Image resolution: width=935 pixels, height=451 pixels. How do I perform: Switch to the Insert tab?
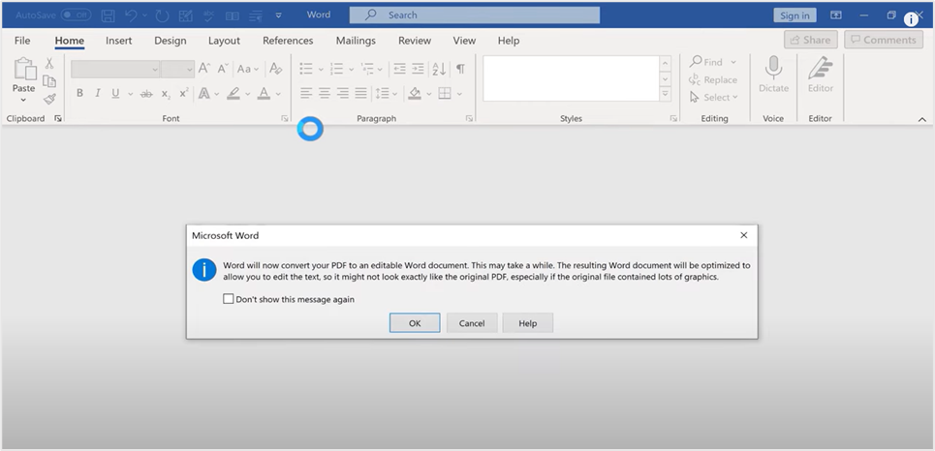tap(118, 41)
